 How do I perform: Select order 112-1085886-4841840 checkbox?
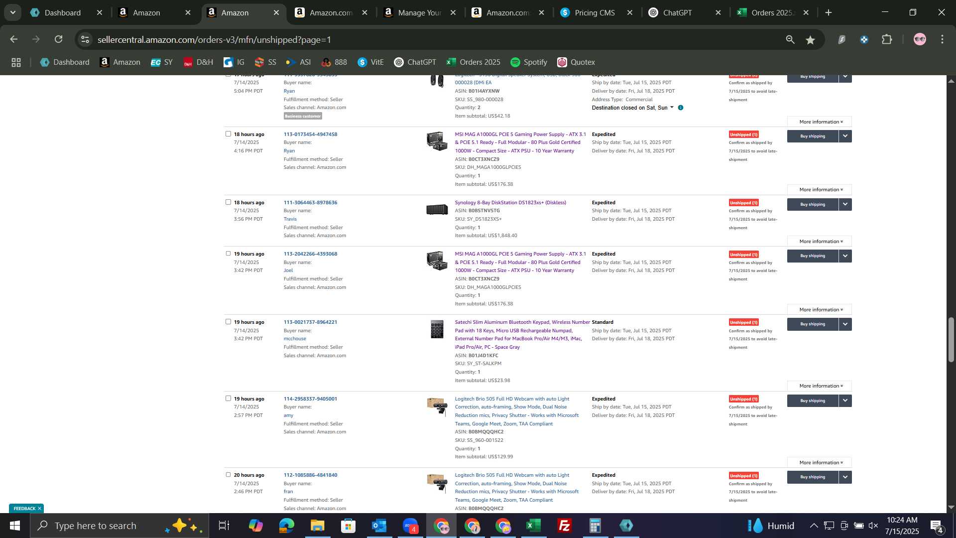[228, 475]
